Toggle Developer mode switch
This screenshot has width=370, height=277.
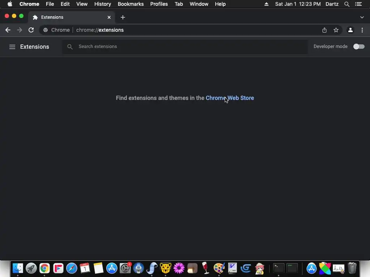point(359,47)
